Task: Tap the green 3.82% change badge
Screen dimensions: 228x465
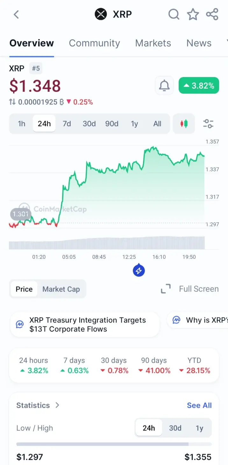Action: (199, 86)
